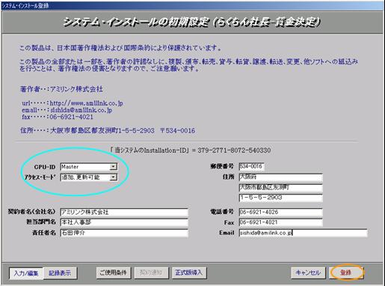Click the CPU-ID combo box showing Master
This screenshot has width=385, height=286.
point(89,167)
